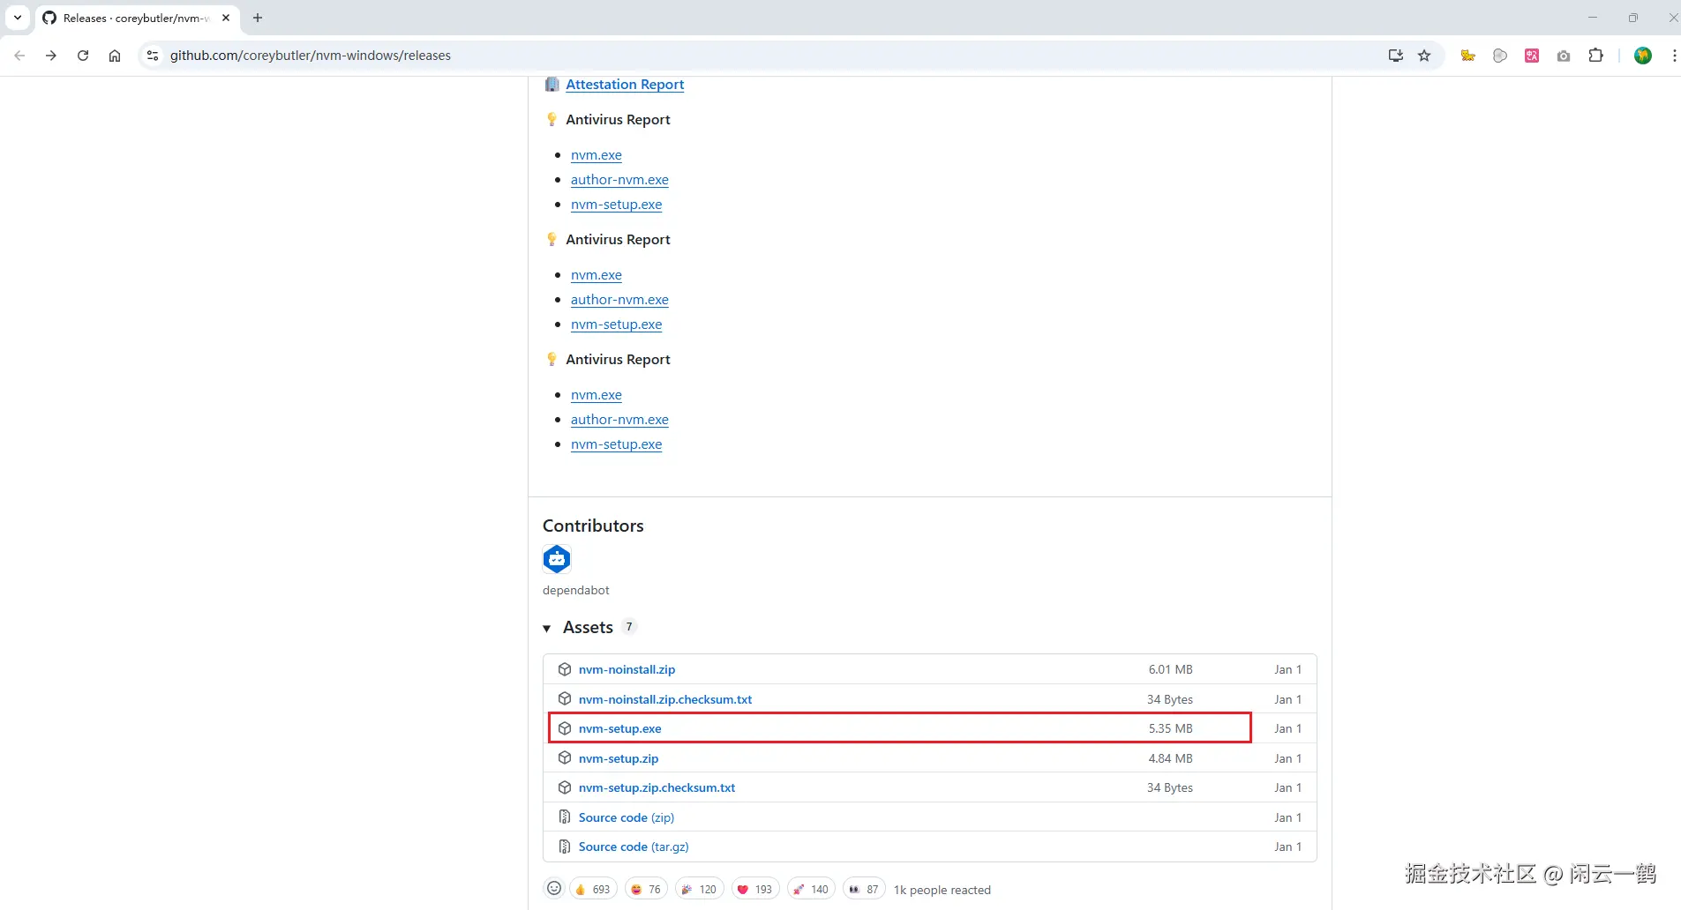
Task: Open nvm-setup.exe link under the last Antivirus Report
Action: pos(616,444)
